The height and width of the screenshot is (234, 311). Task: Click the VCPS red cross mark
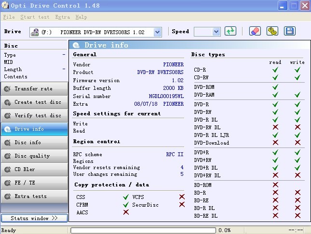click(x=182, y=197)
